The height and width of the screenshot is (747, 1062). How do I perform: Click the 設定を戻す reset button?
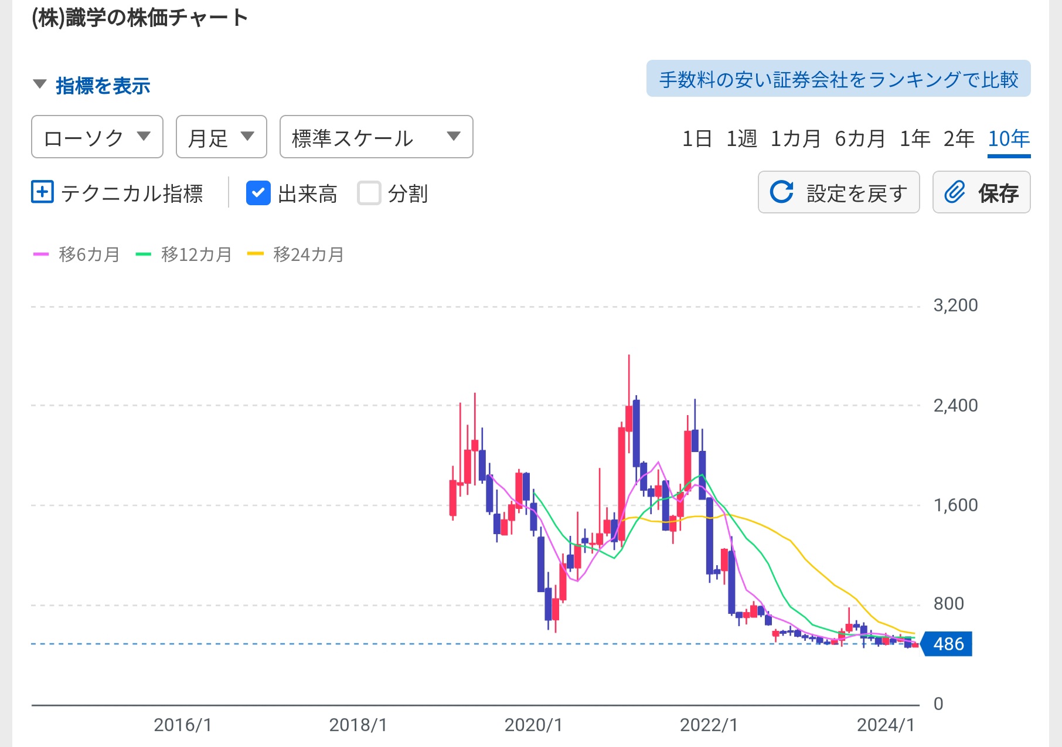click(839, 192)
